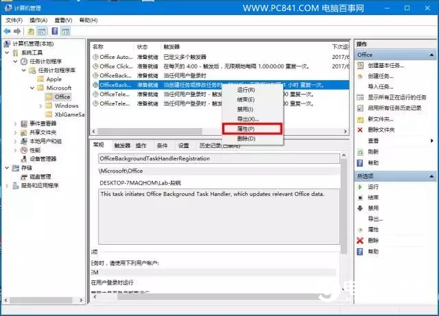
Task: Select the Office Auto... task row
Action: (x=220, y=57)
